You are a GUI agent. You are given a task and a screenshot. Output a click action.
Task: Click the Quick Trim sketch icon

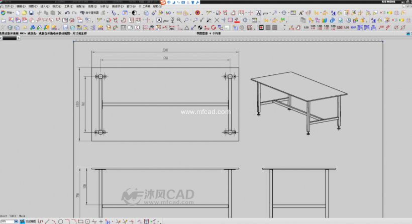(118, 221)
